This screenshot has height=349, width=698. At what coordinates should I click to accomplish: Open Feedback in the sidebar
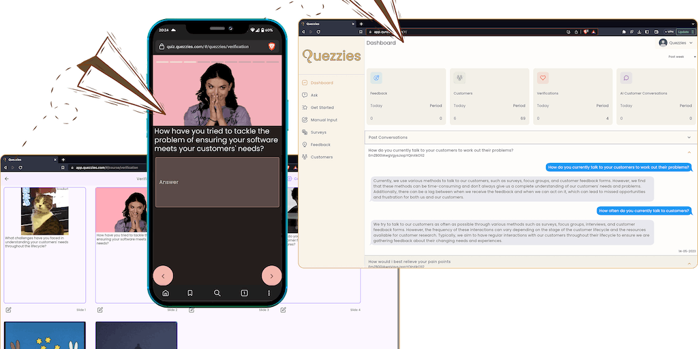[316, 145]
